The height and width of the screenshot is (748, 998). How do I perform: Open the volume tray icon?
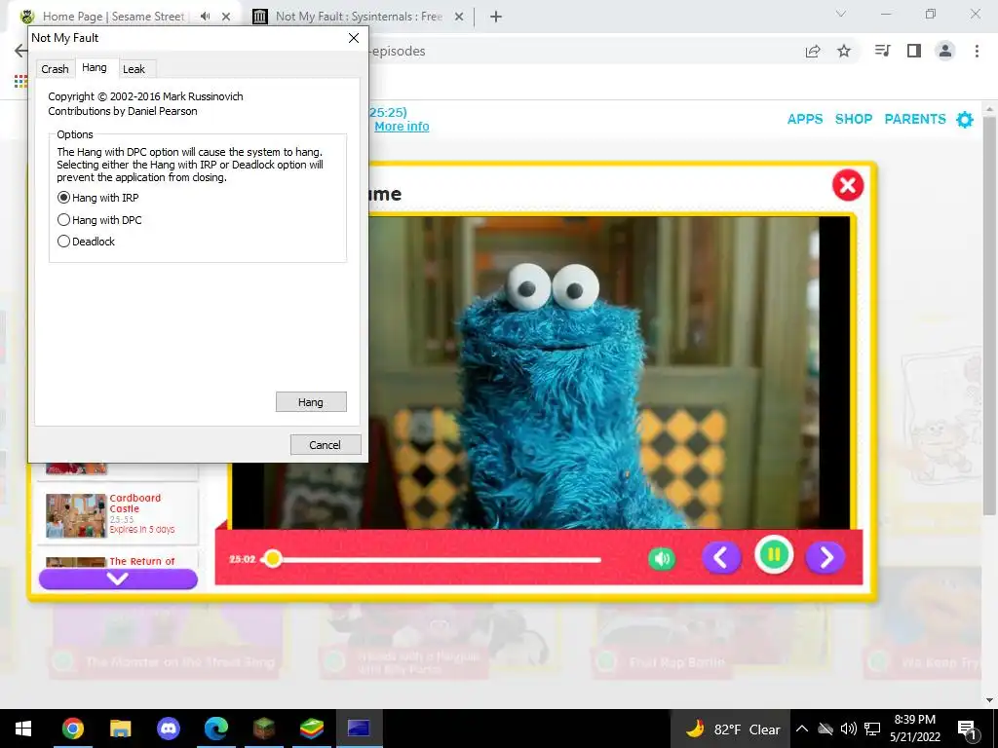tap(849, 729)
